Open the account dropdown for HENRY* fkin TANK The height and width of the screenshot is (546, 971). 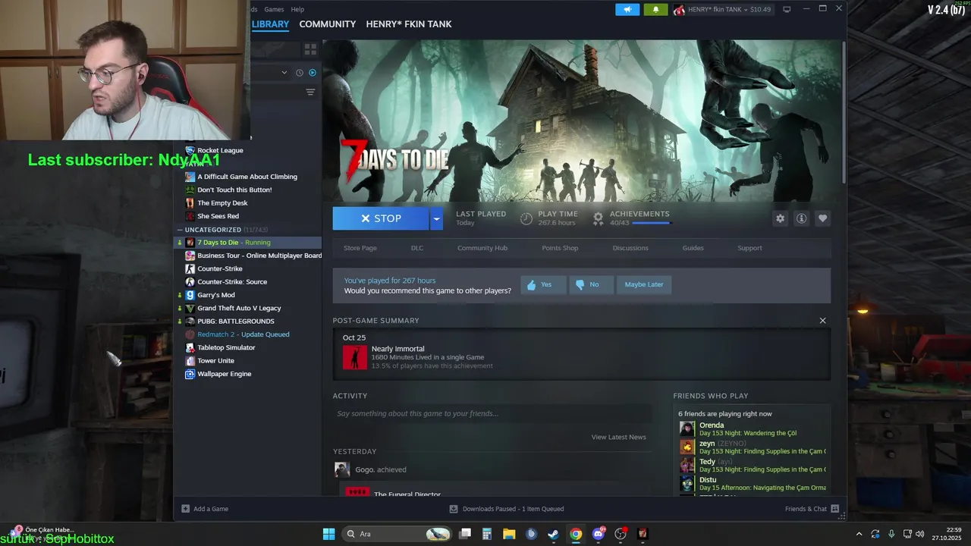722,9
